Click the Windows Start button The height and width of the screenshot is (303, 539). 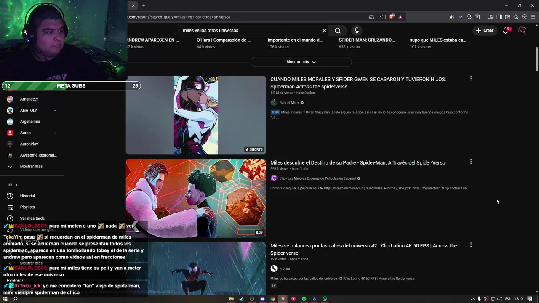tap(5, 299)
